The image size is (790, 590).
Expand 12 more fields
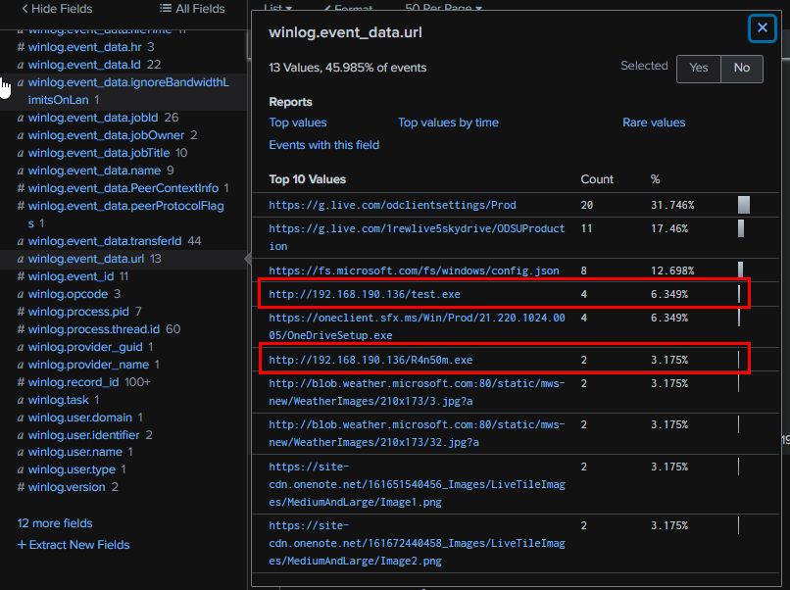pyautogui.click(x=55, y=523)
